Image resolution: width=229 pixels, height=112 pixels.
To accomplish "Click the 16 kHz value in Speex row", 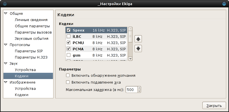I will [x=98, y=30].
